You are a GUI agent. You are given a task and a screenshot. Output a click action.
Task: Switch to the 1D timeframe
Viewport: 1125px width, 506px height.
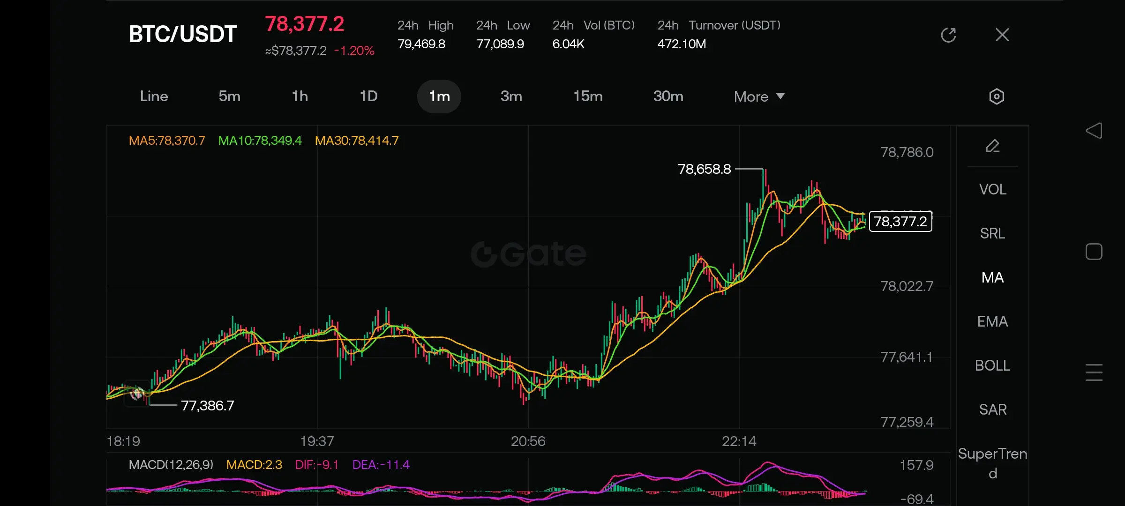[x=368, y=97]
